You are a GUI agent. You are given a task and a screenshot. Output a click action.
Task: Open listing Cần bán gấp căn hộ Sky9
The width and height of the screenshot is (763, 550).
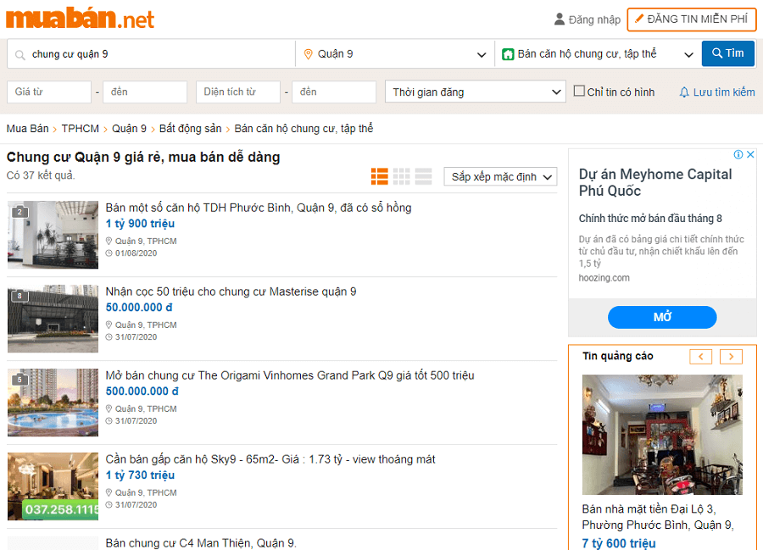270,459
